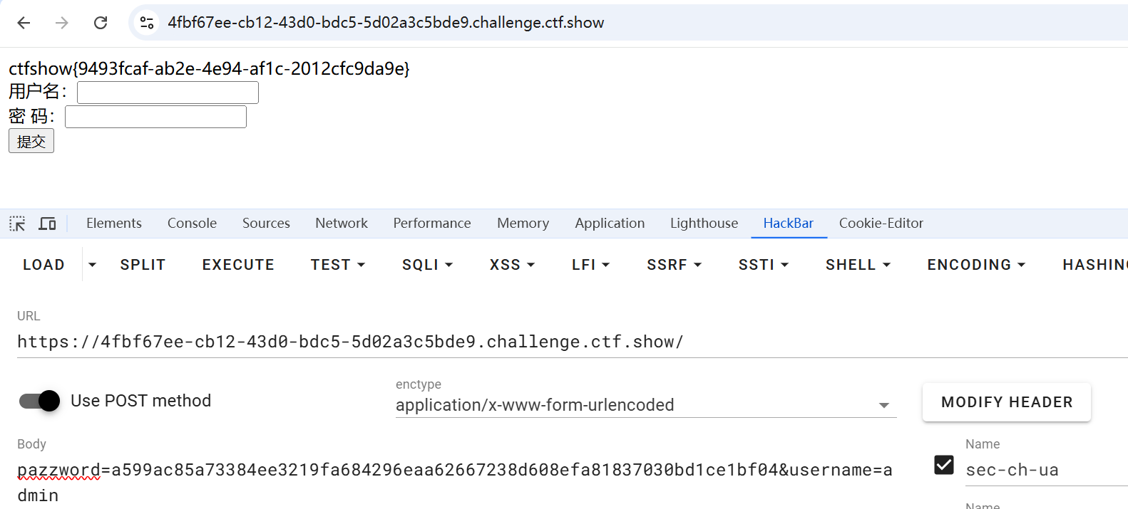Expand the ENCODING menu
Screen dimensions: 1128x509
coord(975,265)
